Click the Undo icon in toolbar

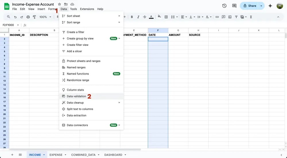(15, 17)
